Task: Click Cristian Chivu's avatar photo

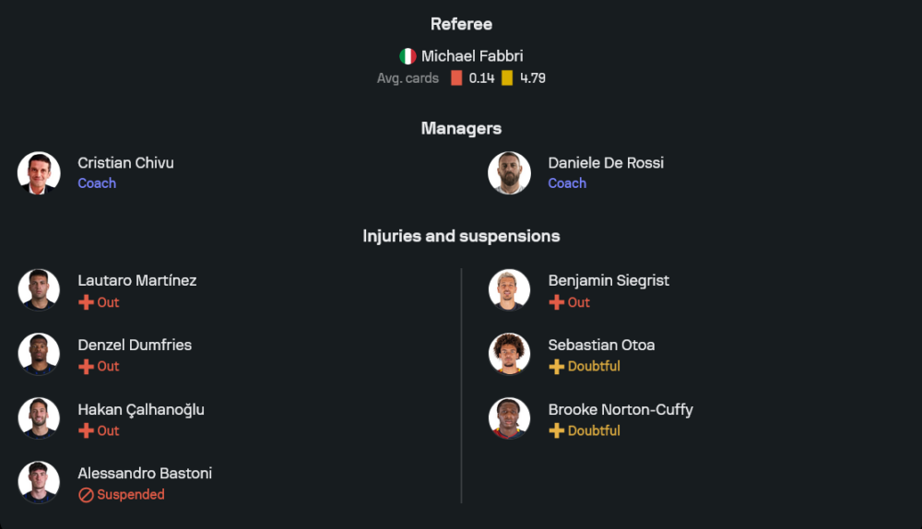Action: tap(39, 173)
